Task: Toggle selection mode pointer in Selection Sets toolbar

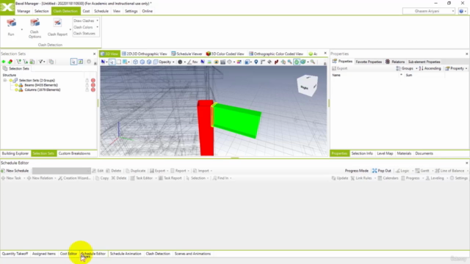Action: pos(73,62)
